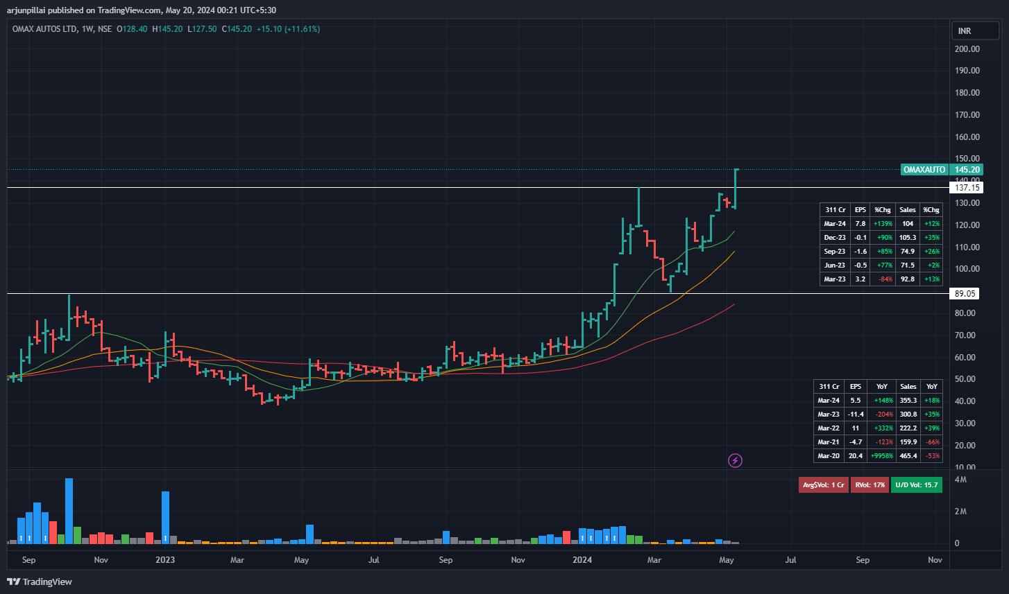Click the annual sales value 355.3

point(908,401)
